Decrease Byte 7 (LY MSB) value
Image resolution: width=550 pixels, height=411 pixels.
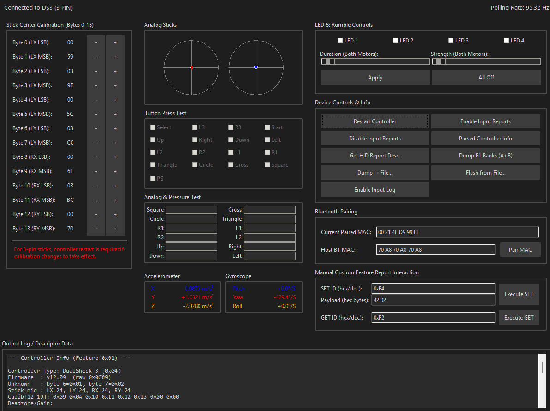tap(96, 143)
